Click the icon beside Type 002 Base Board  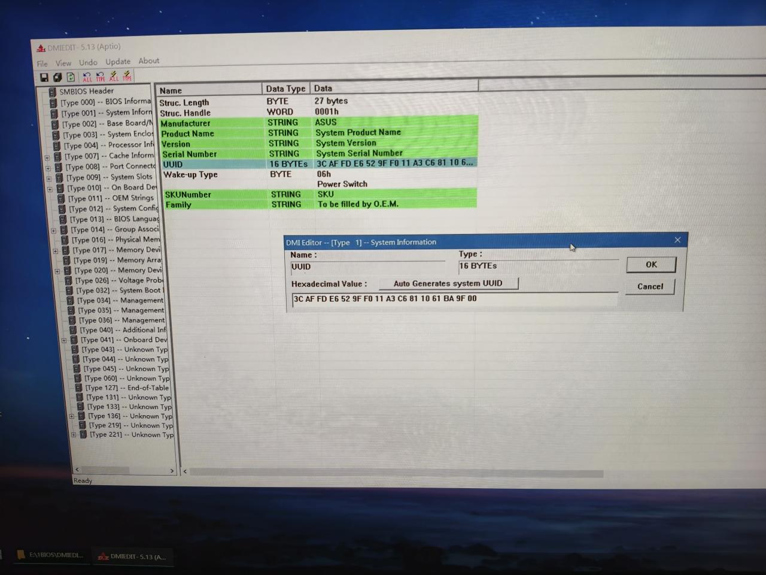pos(55,124)
